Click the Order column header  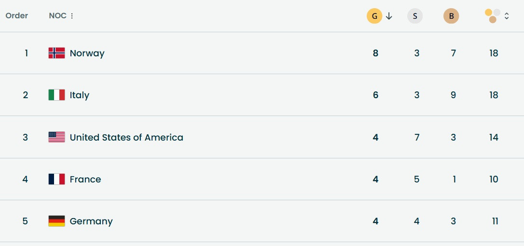[17, 16]
